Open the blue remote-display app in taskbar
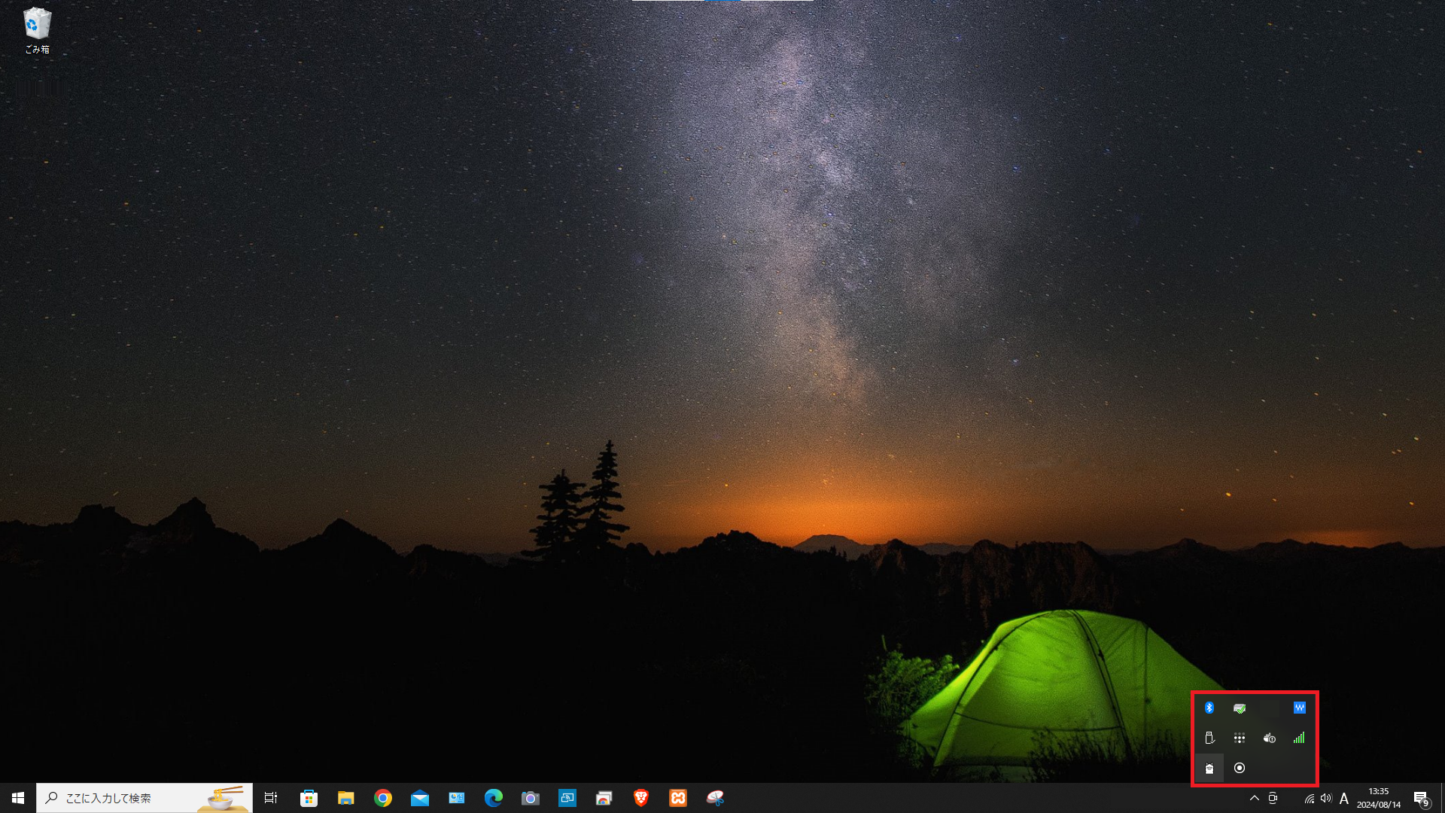Image resolution: width=1445 pixels, height=813 pixels. pos(567,798)
